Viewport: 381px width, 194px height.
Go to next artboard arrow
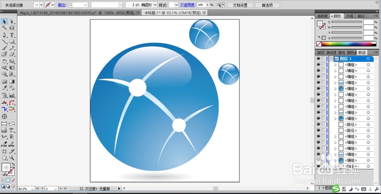coord(61,188)
